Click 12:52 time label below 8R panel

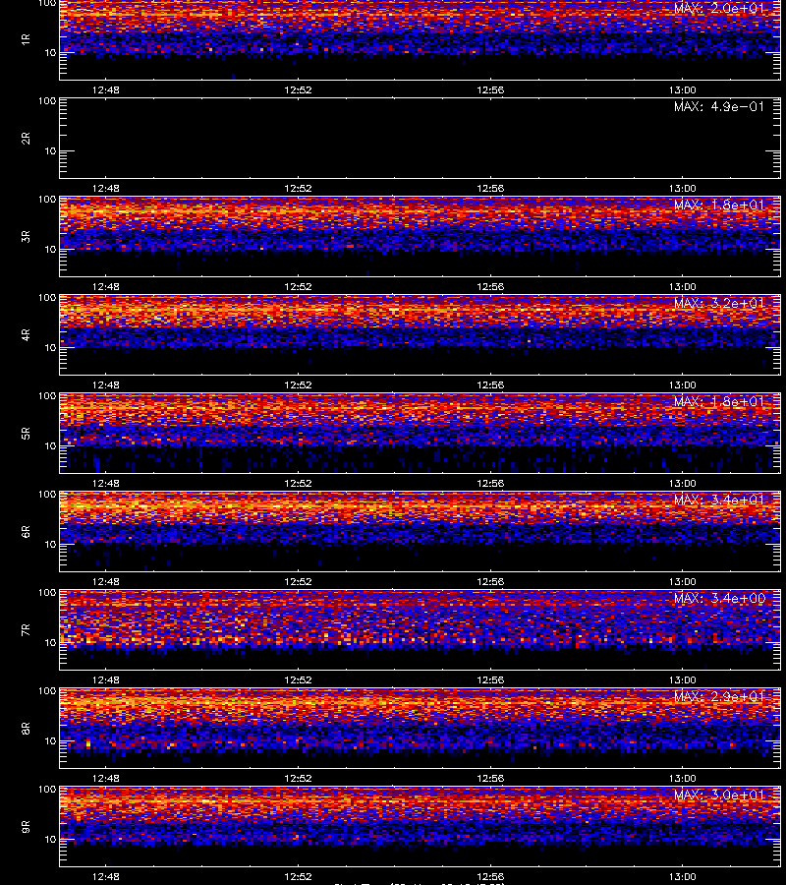coord(298,779)
